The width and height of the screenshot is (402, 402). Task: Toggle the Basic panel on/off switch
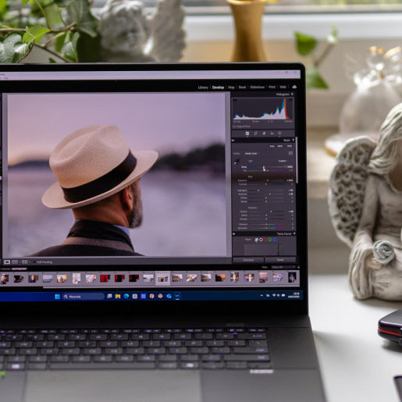pos(233,141)
